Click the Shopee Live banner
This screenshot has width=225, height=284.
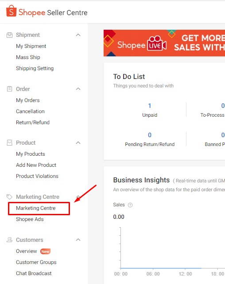coord(164,43)
